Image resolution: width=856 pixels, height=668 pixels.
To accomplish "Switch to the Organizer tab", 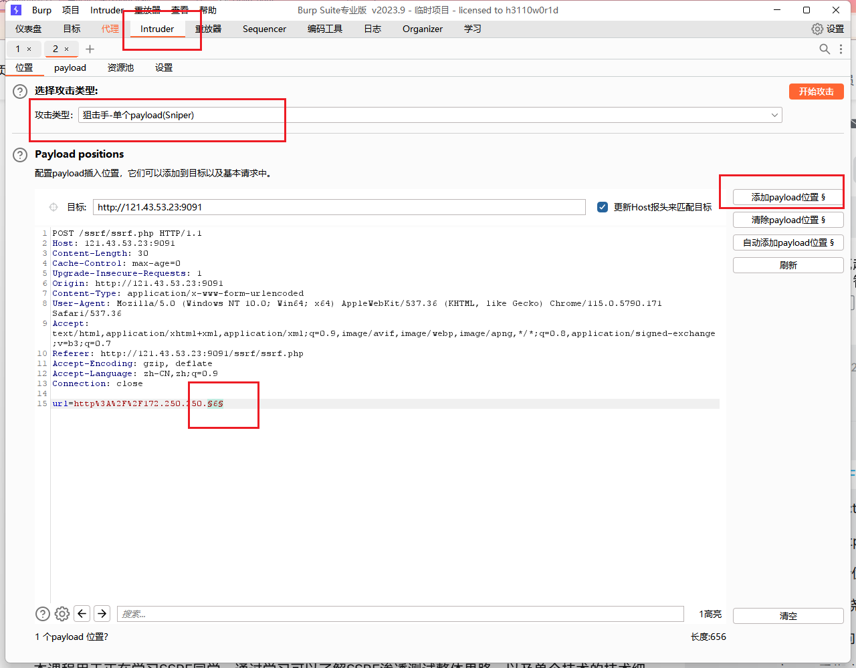I will (423, 29).
